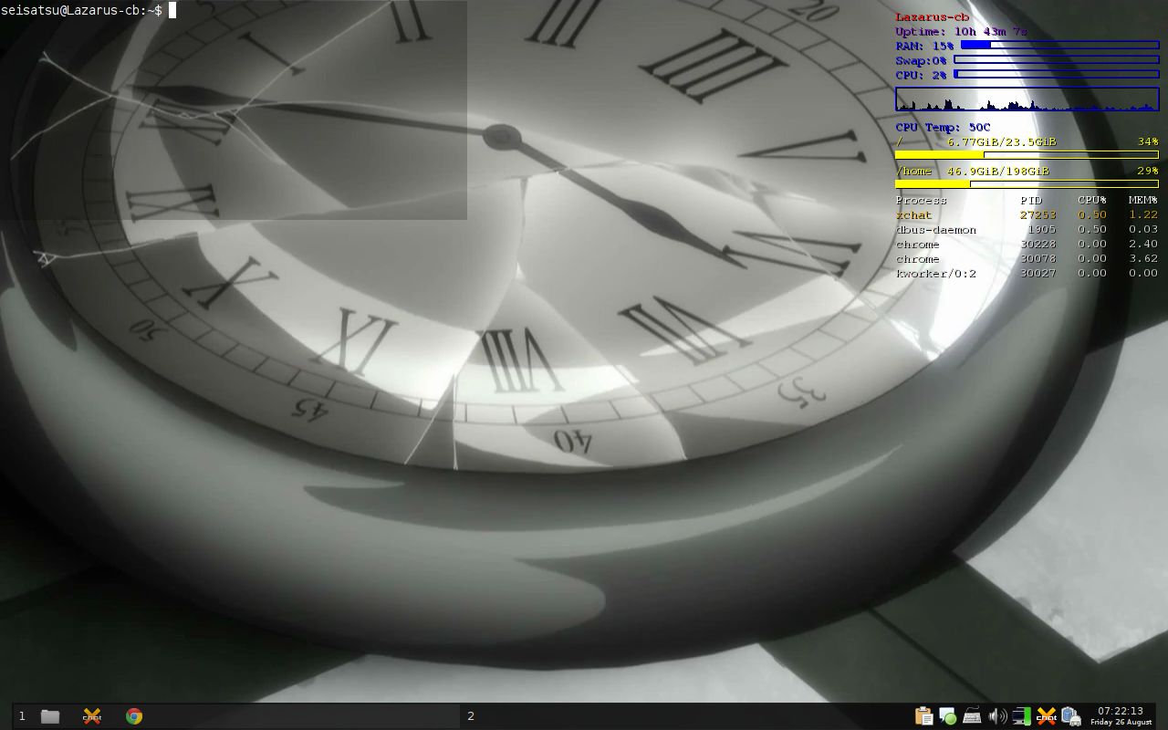This screenshot has width=1168, height=730.
Task: Open the Google Chrome window from taskbar
Action: pyautogui.click(x=134, y=716)
